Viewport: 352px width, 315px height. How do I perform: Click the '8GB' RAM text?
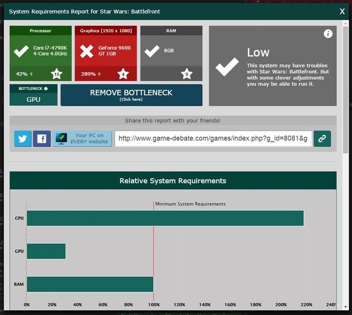pos(169,51)
